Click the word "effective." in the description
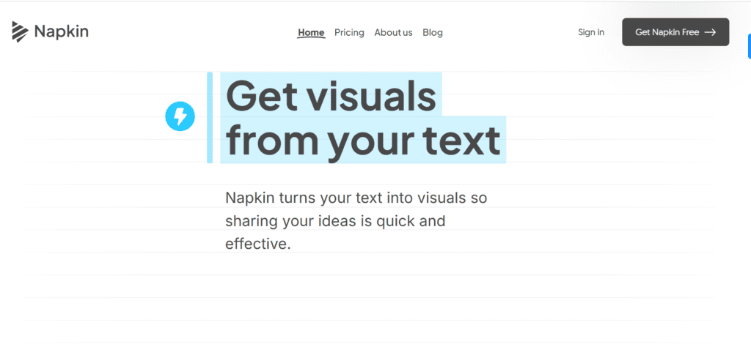Image resolution: width=751 pixels, height=355 pixels. (258, 244)
